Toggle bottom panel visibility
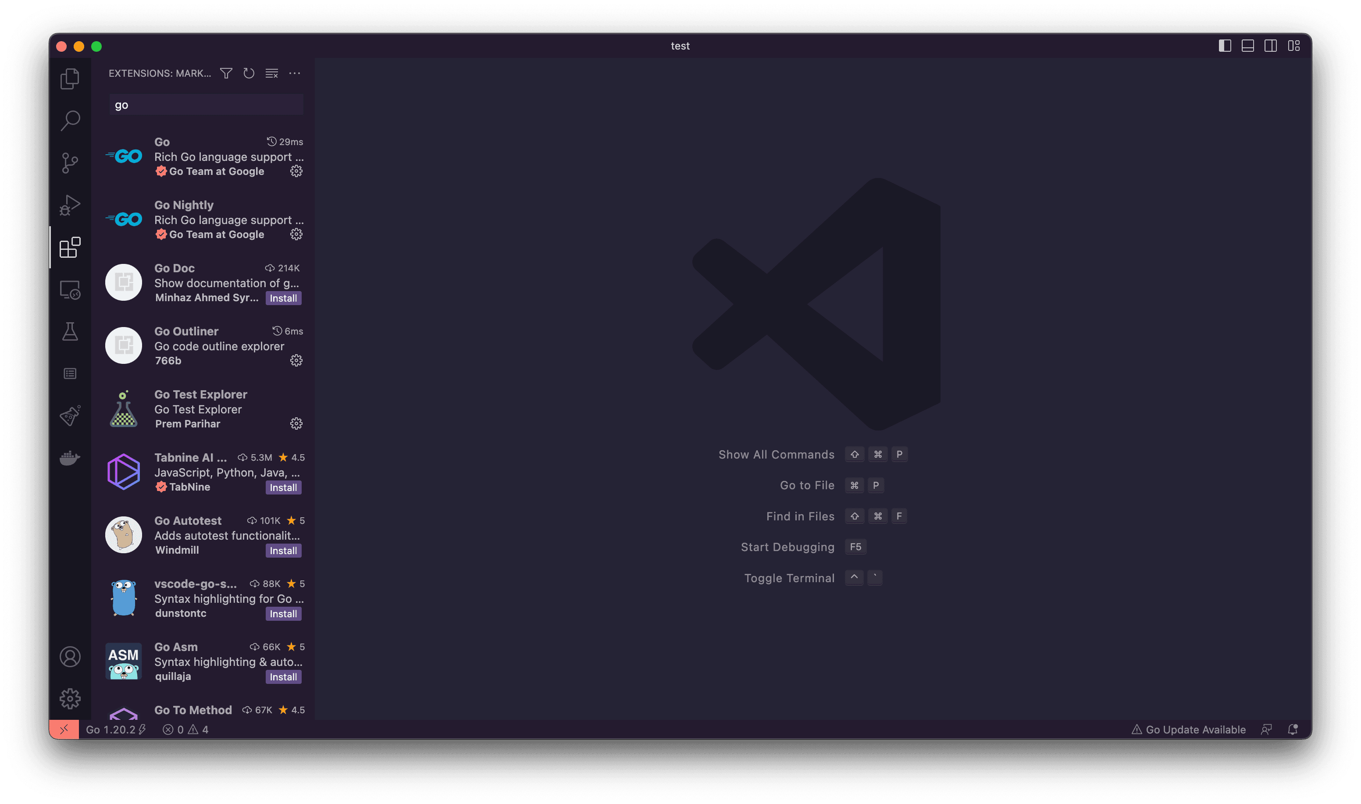Screen dimensions: 1361x804 pos(1247,46)
